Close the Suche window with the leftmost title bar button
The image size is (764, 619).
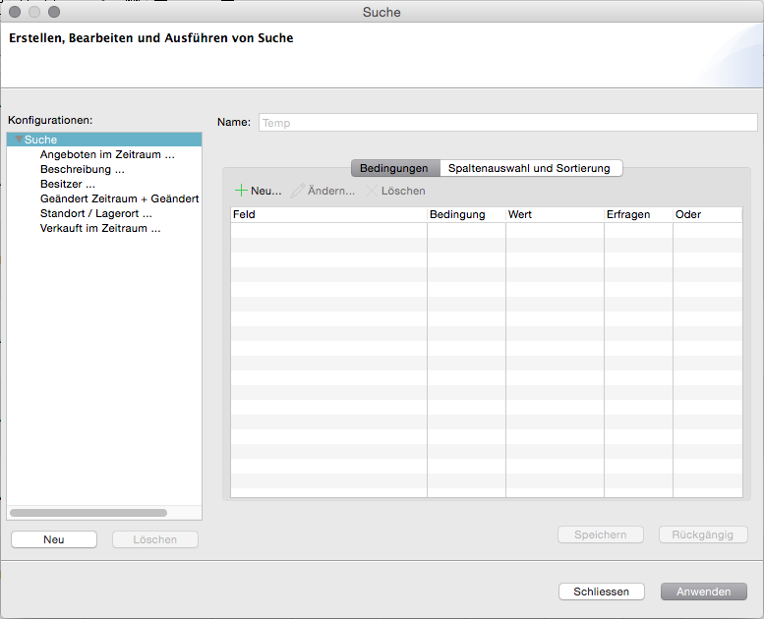pos(15,12)
